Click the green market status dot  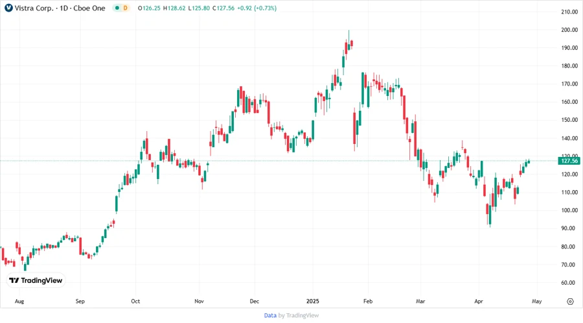(115, 8)
